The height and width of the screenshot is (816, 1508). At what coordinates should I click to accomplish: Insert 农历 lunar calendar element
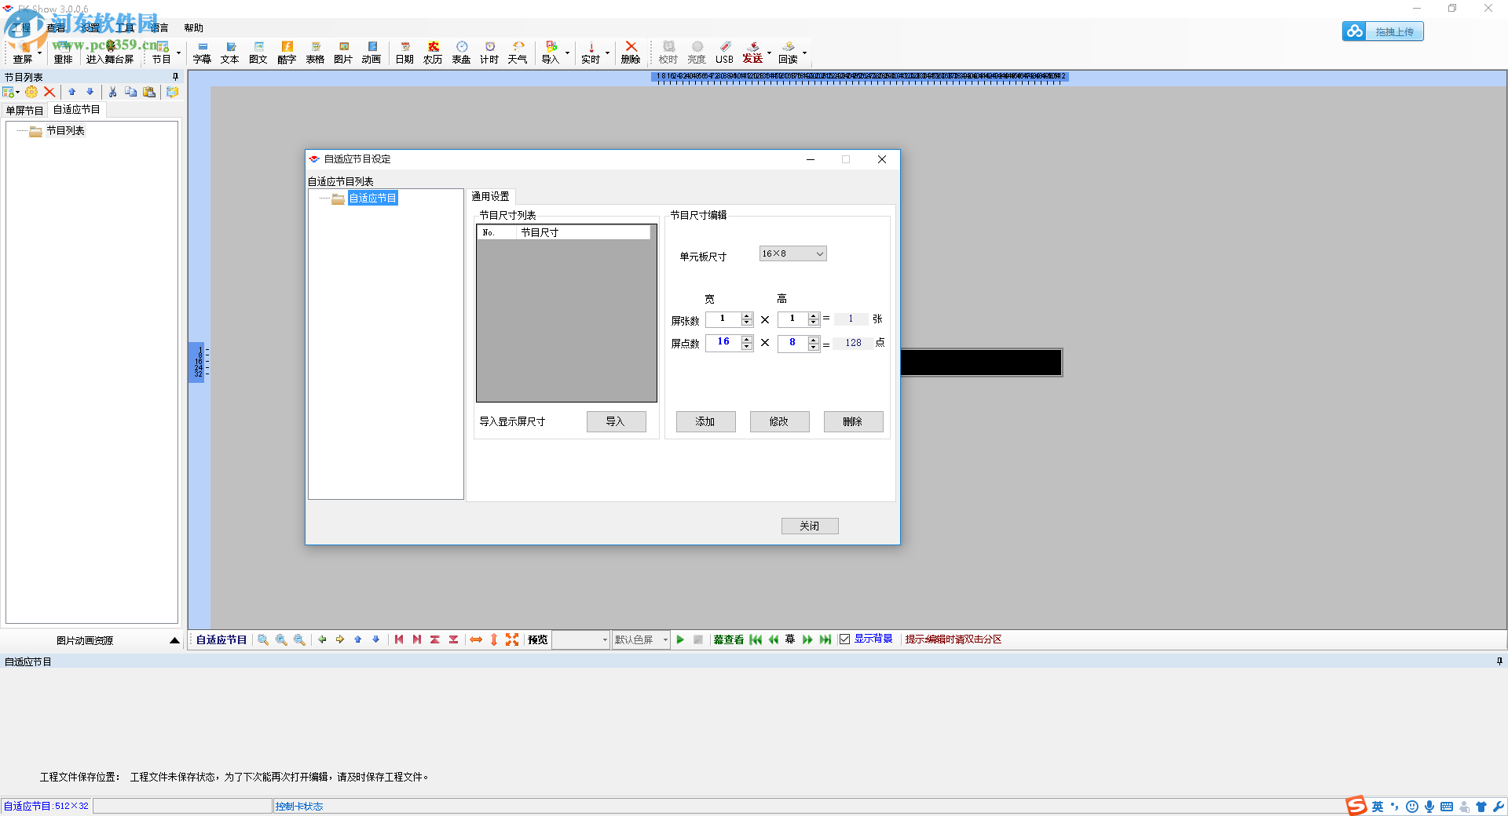(433, 53)
